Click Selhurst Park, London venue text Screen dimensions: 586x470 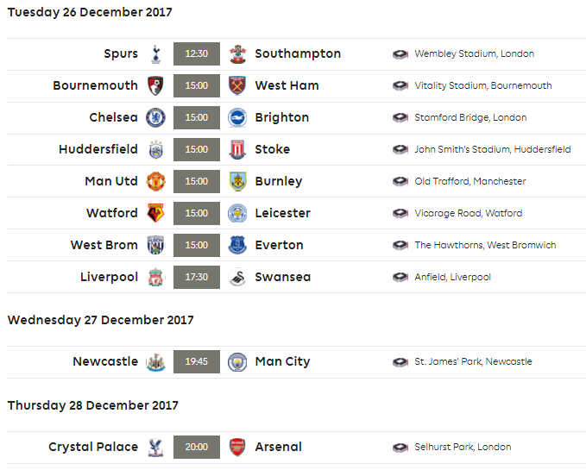tap(463, 447)
